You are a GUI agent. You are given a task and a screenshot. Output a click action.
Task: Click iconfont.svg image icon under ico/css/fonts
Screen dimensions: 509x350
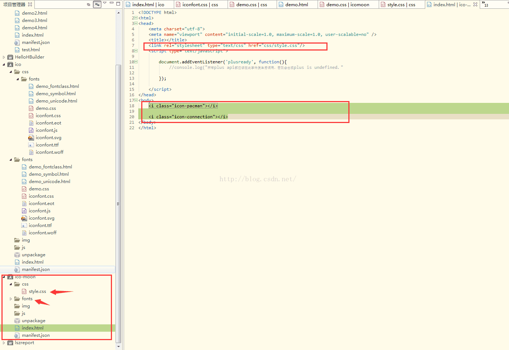[31, 138]
